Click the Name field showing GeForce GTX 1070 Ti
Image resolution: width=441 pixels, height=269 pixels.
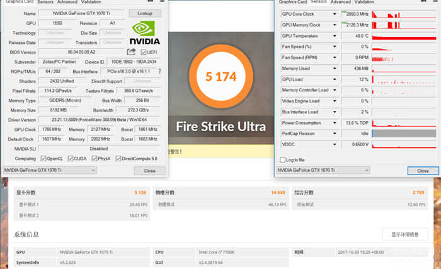81,13
